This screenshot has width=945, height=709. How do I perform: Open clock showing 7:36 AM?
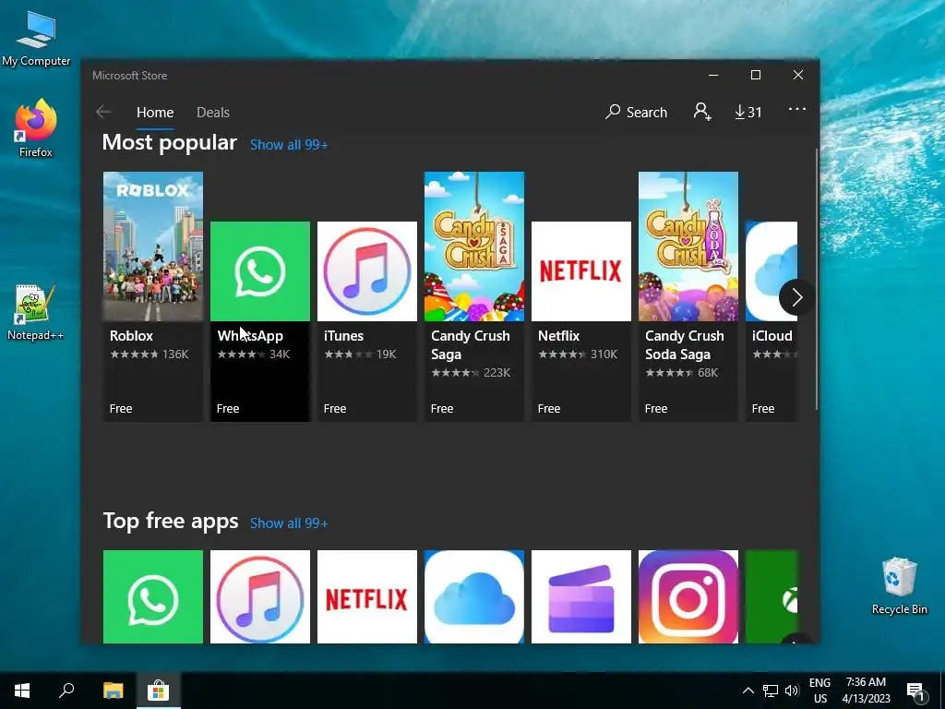[x=866, y=691]
